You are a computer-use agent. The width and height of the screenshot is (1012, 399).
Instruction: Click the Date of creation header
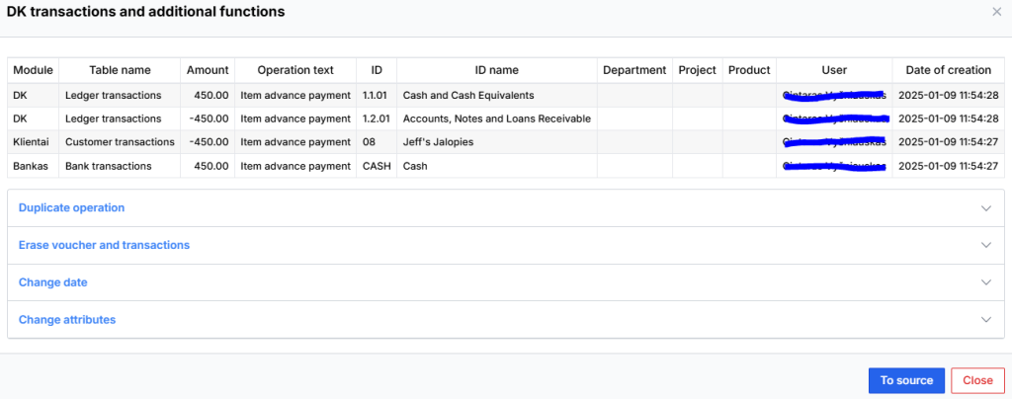[x=948, y=70]
